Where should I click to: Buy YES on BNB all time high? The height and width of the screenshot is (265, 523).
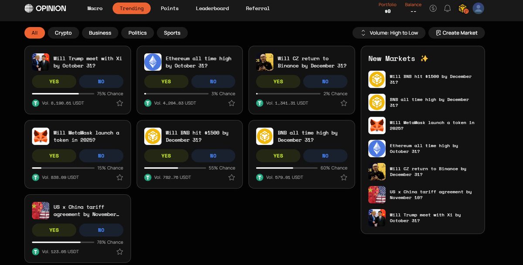[x=278, y=156]
